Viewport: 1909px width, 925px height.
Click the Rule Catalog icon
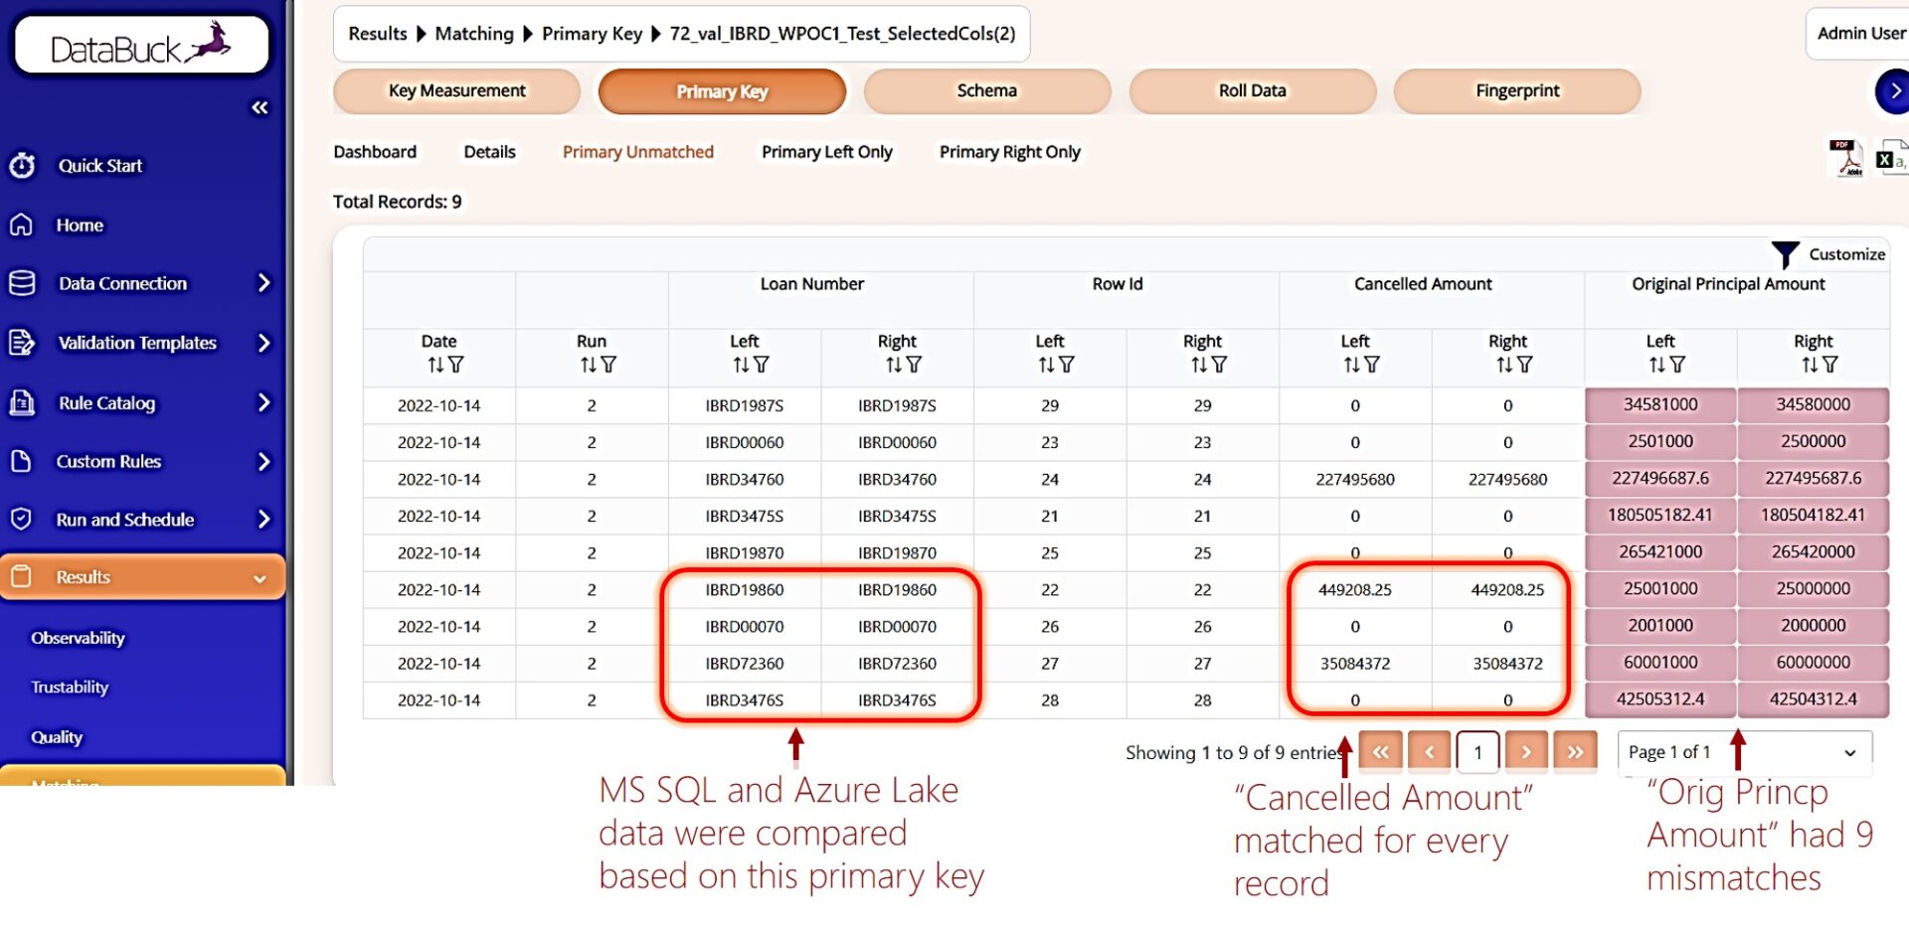pos(22,402)
